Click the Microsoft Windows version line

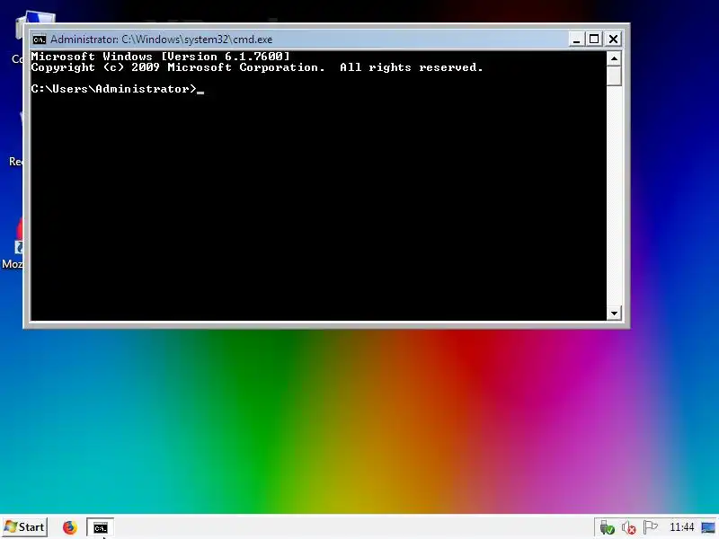161,57
